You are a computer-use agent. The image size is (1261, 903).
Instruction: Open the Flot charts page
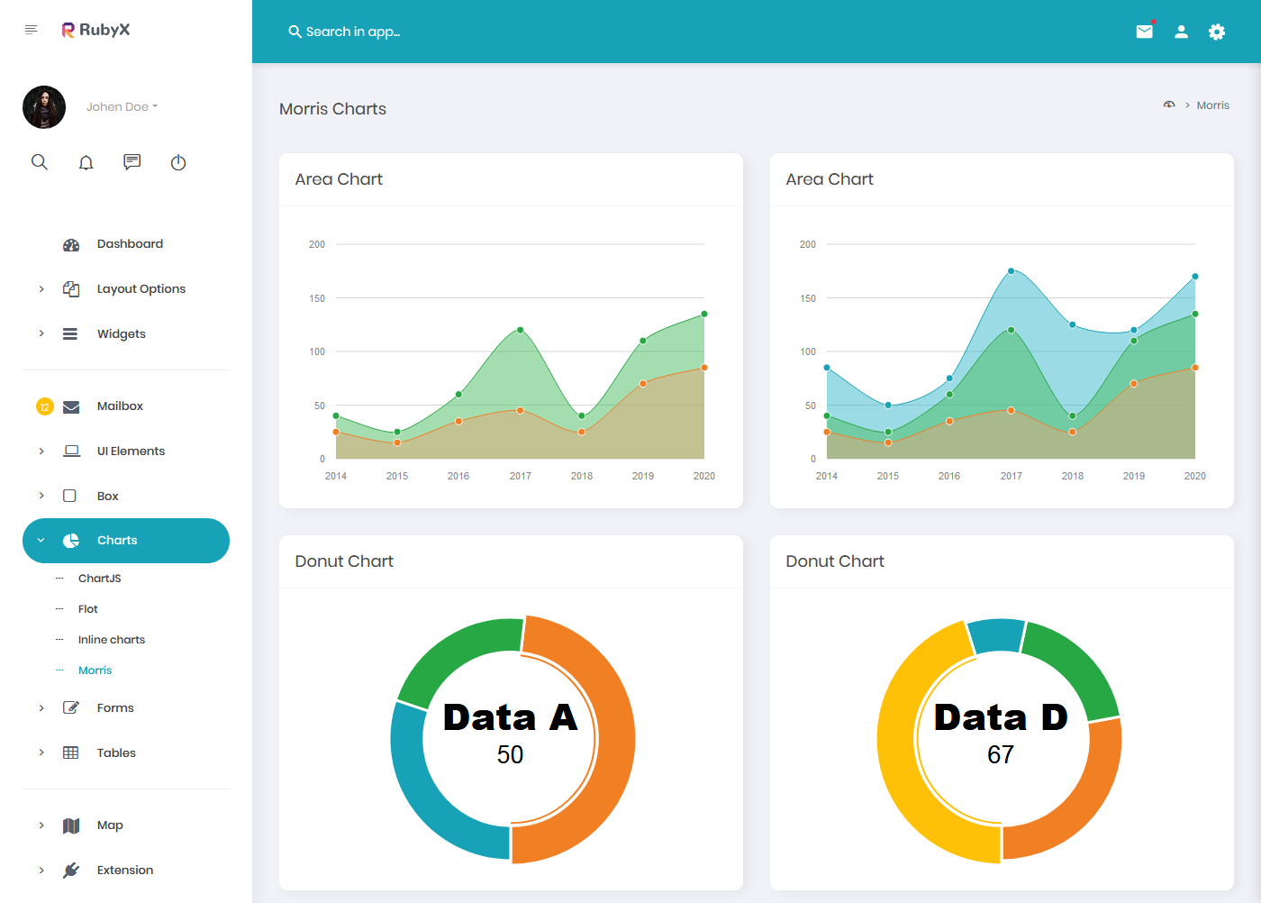pyautogui.click(x=88, y=608)
